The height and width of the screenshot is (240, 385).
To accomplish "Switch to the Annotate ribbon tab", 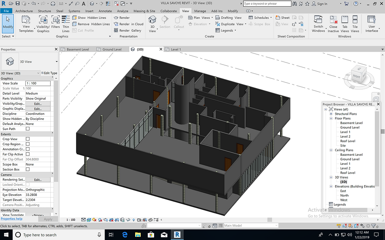I will [105, 11].
